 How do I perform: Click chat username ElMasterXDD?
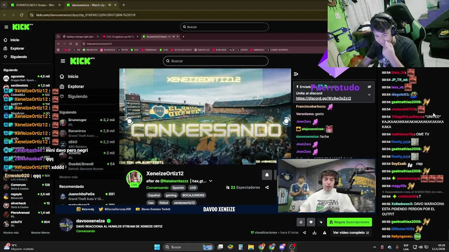tap(402, 229)
